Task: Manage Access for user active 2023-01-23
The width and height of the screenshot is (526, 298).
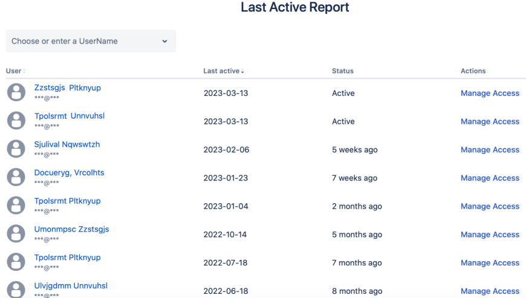Action: [490, 178]
